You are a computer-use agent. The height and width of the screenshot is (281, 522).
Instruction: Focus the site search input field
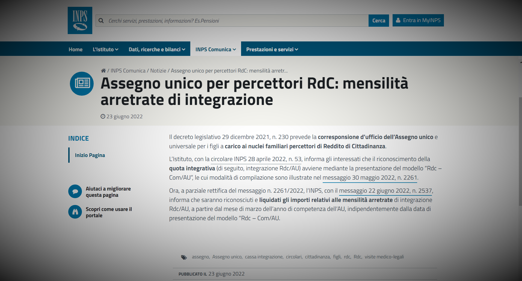(x=232, y=21)
